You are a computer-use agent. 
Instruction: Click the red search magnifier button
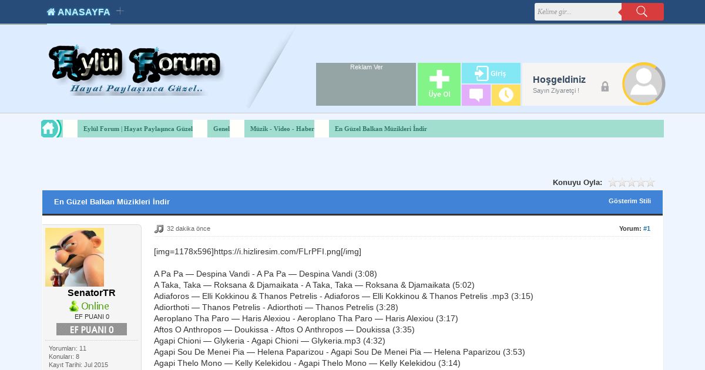pos(642,12)
